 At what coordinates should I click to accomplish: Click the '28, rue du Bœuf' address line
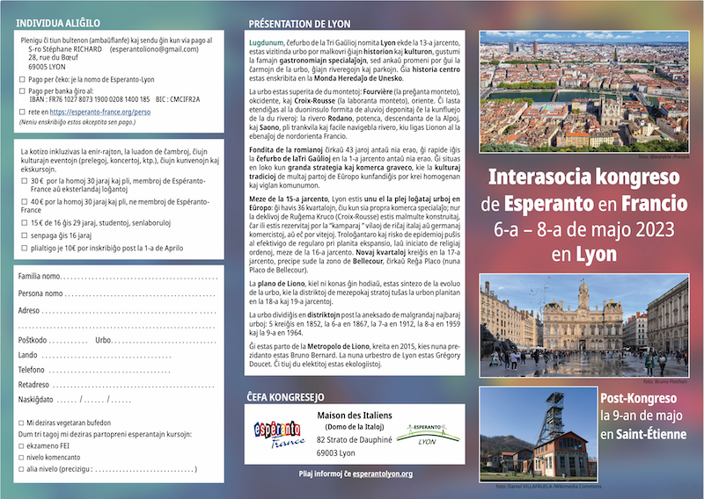click(x=53, y=58)
